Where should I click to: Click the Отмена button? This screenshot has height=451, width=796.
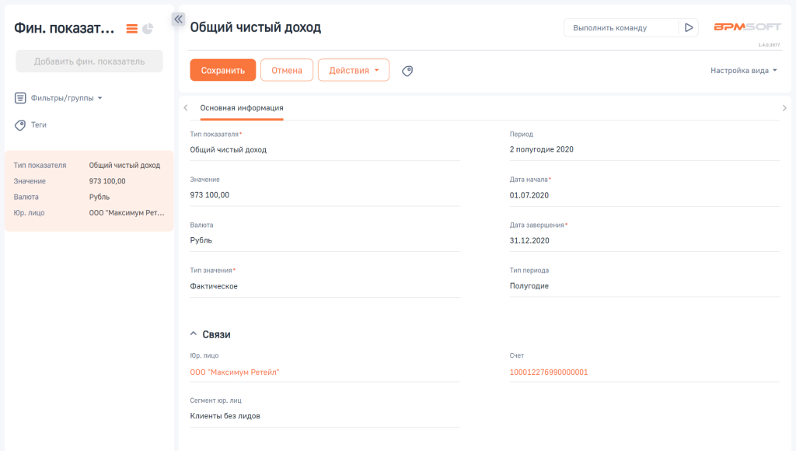(x=286, y=69)
